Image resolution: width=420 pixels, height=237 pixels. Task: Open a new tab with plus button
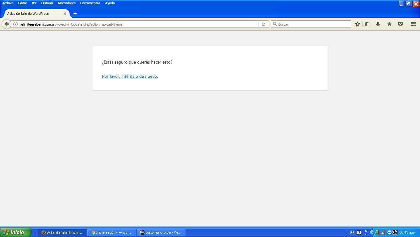click(x=75, y=14)
